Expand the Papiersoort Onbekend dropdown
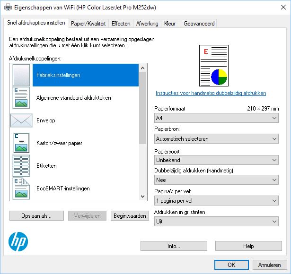This screenshot has width=291, height=274. [216, 160]
